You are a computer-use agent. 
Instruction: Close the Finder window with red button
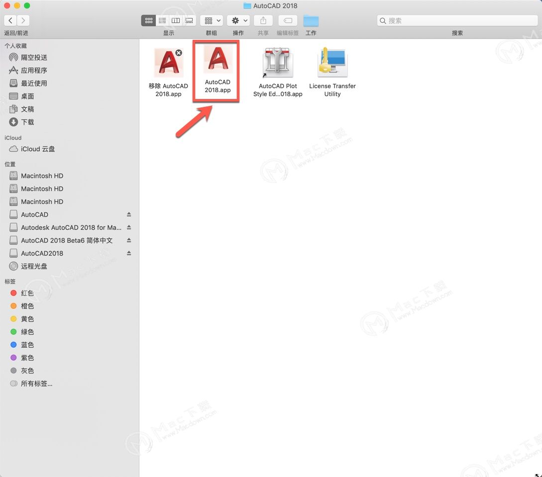(7, 5)
